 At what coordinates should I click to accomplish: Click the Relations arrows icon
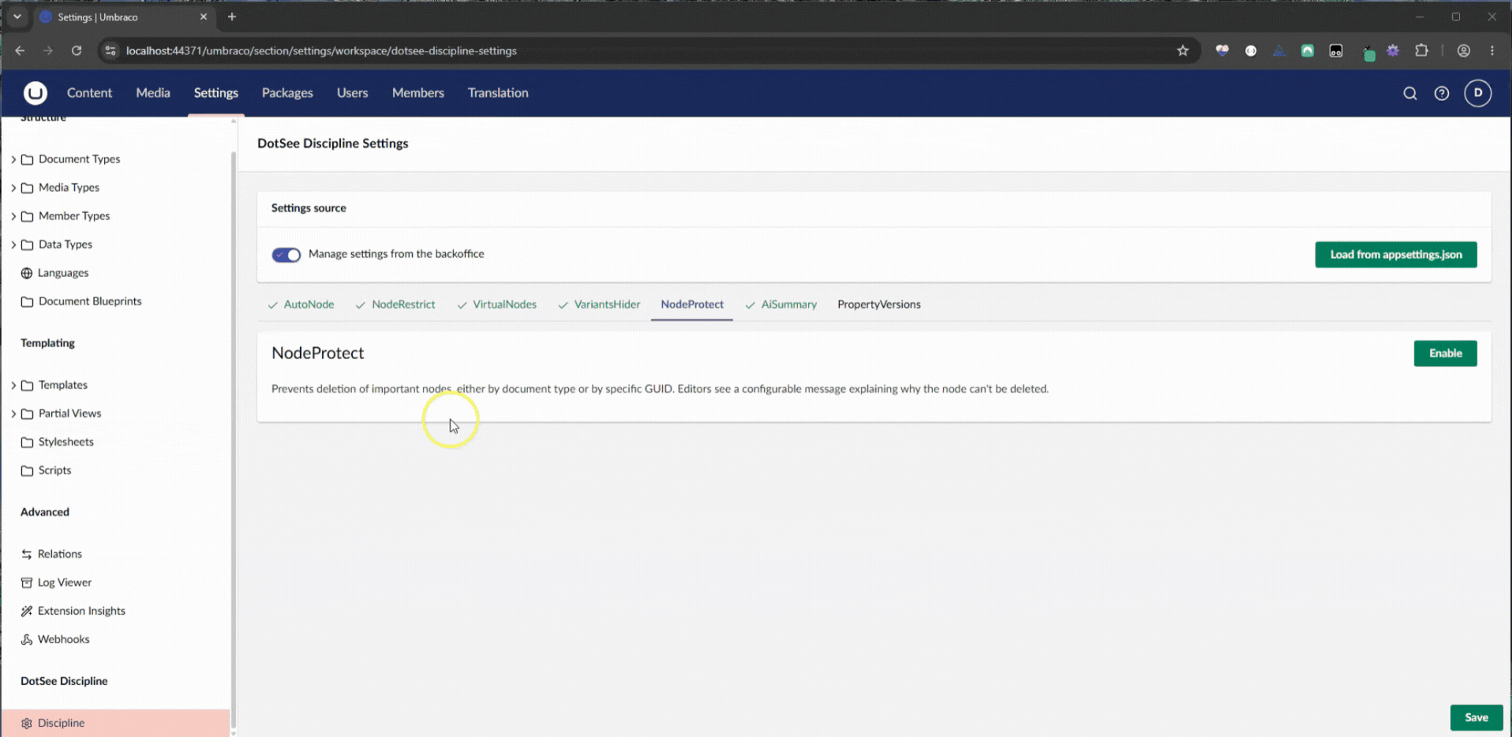point(27,554)
